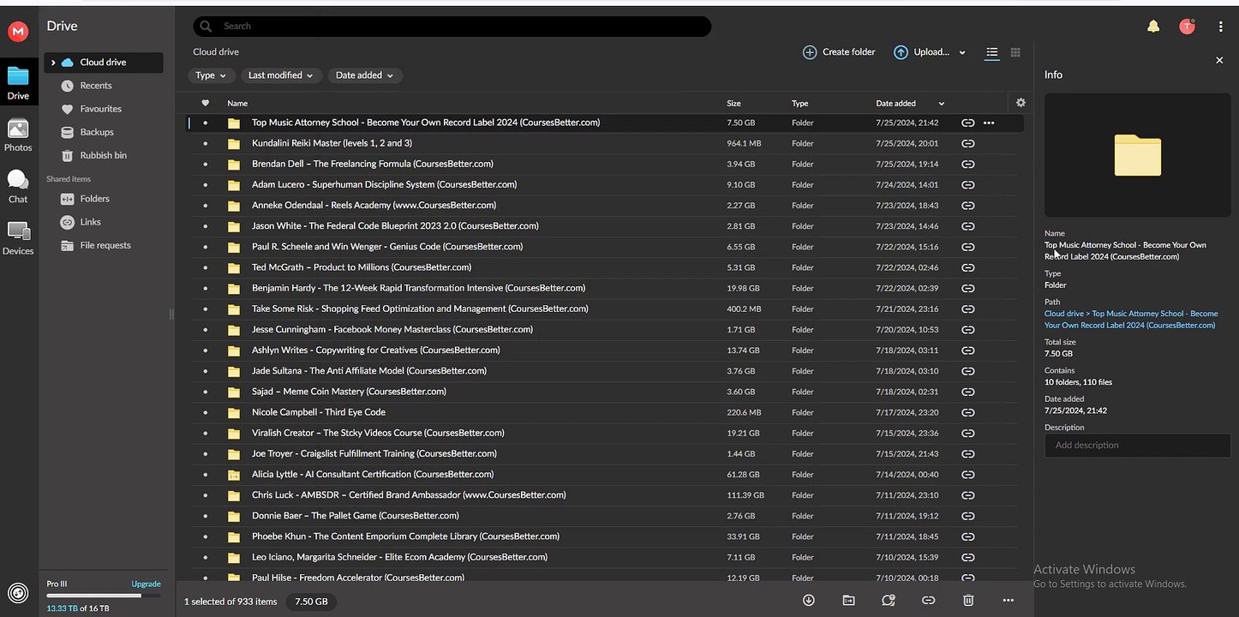1239x617 pixels.
Task: Click the Search input field
Action: 452,27
